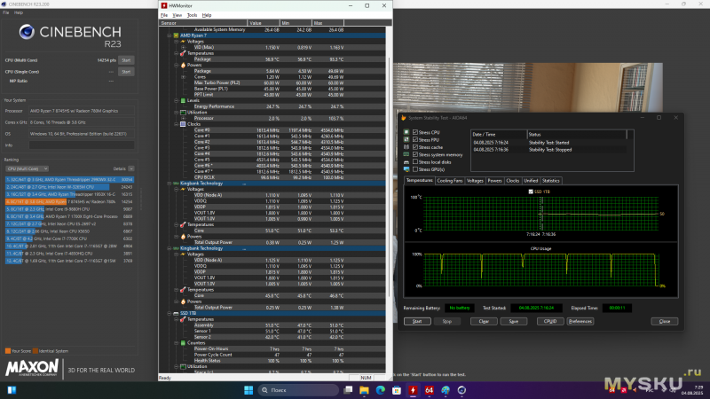Switch to Cinebench via its taskbar icon
710x399 pixels.
tap(461, 390)
